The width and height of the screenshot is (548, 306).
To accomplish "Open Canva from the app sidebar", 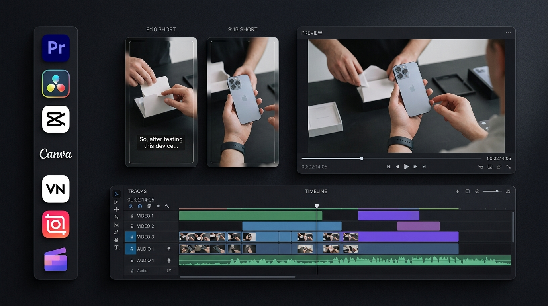I will tap(56, 154).
